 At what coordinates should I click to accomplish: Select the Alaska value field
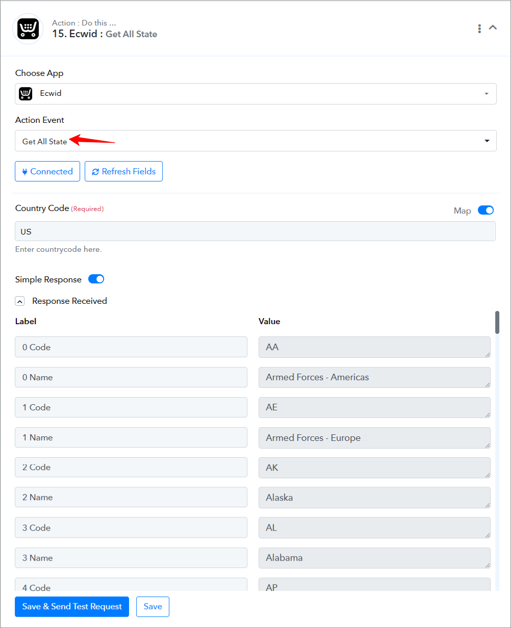coord(374,497)
